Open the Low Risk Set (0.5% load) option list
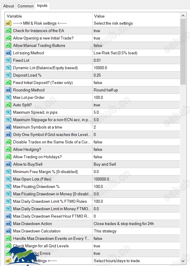The height and width of the screenshot is (266, 190). tap(136, 53)
